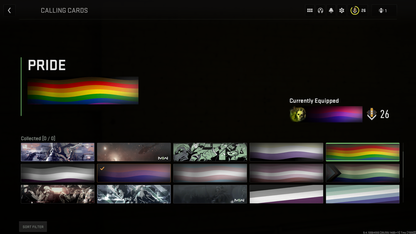416x234 pixels.
Task: Click the large Pride flag preview image
Action: (x=83, y=91)
